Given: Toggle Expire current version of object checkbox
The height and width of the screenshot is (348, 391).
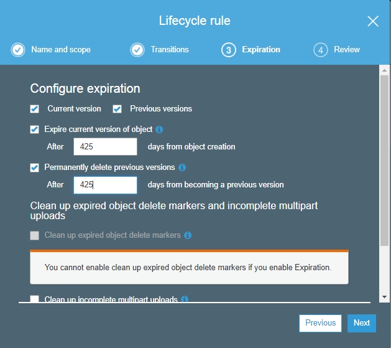Looking at the screenshot, I should [35, 129].
